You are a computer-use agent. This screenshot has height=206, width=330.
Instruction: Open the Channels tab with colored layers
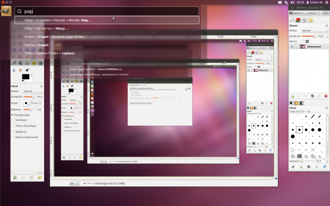298,20
